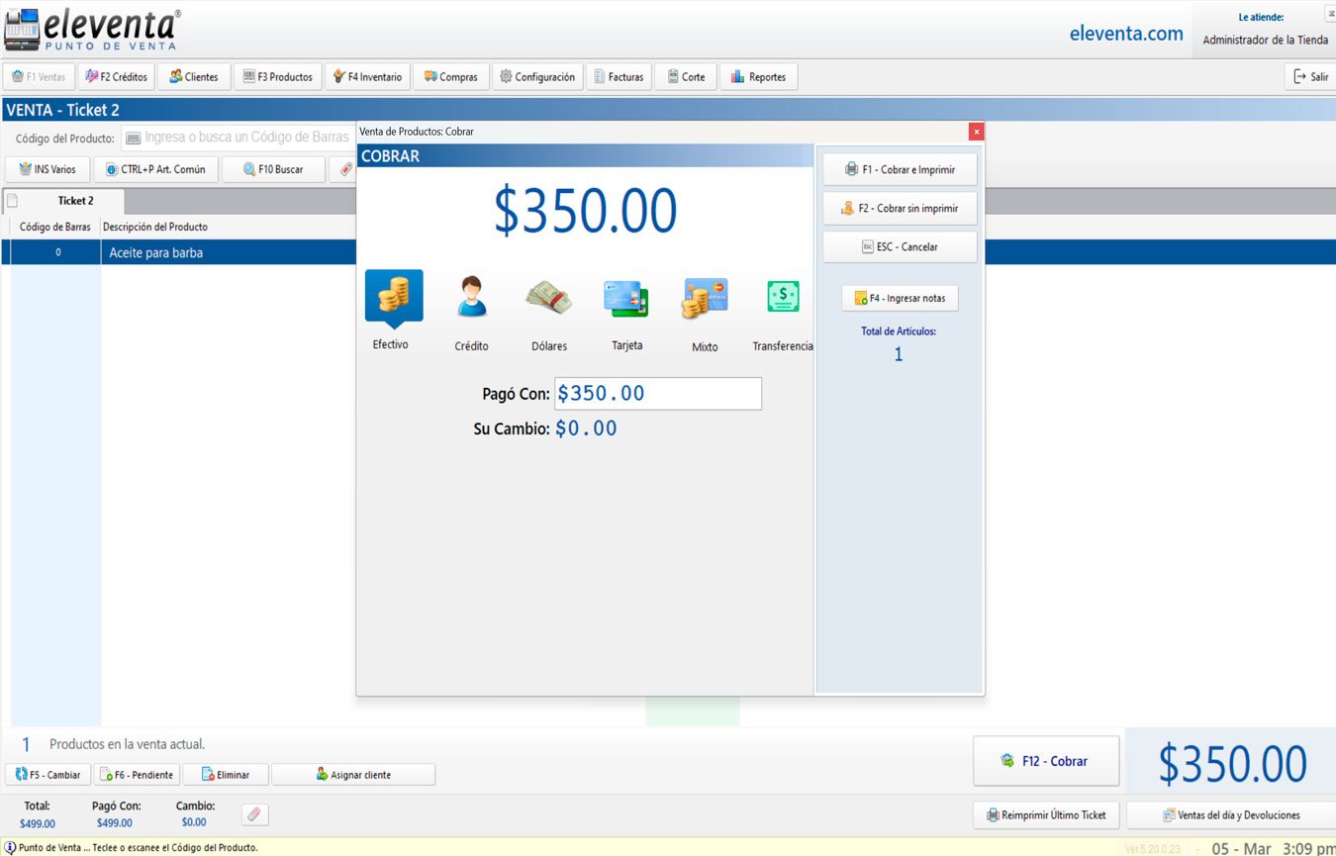Click the eraser icon beside Cambio

[x=254, y=814]
